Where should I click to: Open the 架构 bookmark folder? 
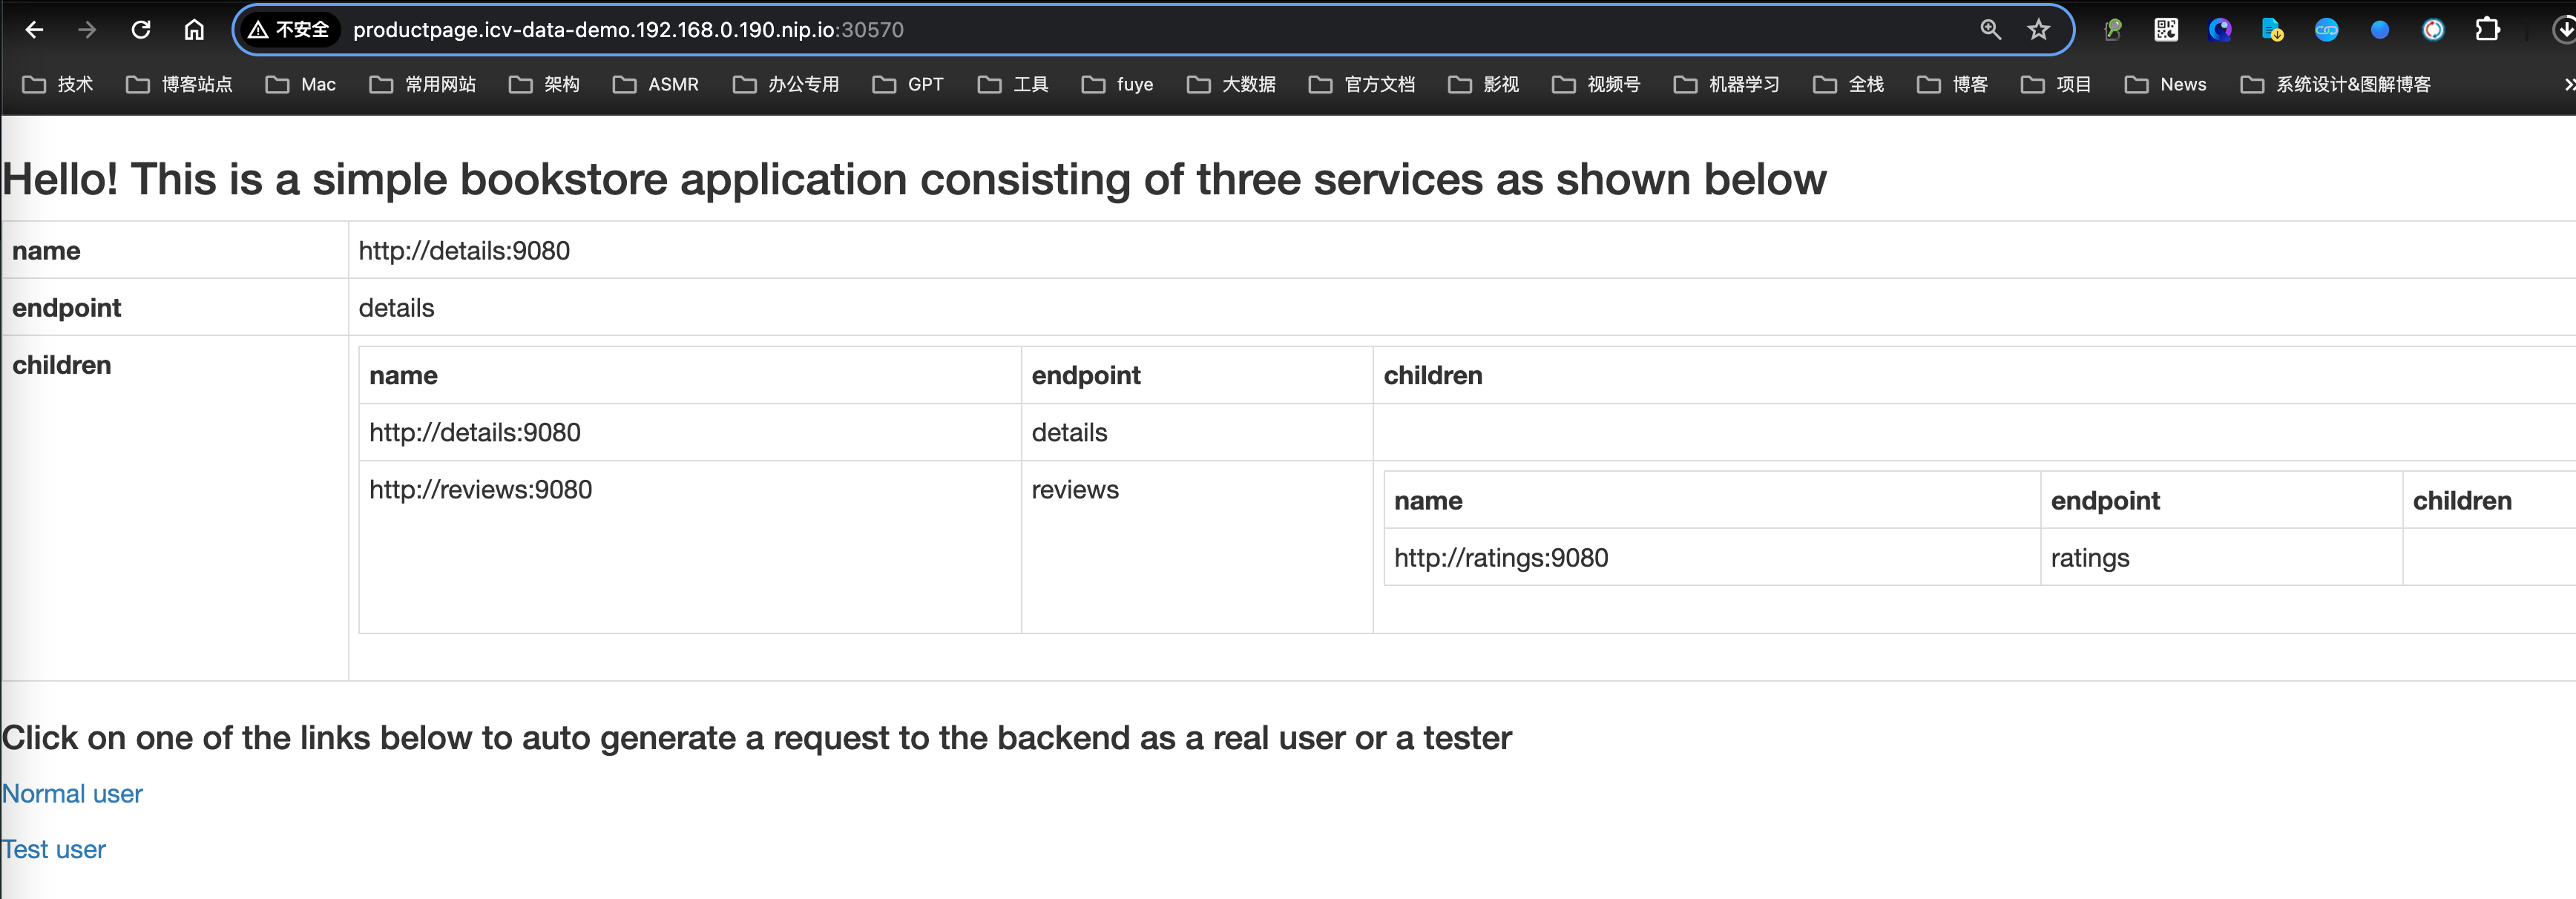point(545,85)
